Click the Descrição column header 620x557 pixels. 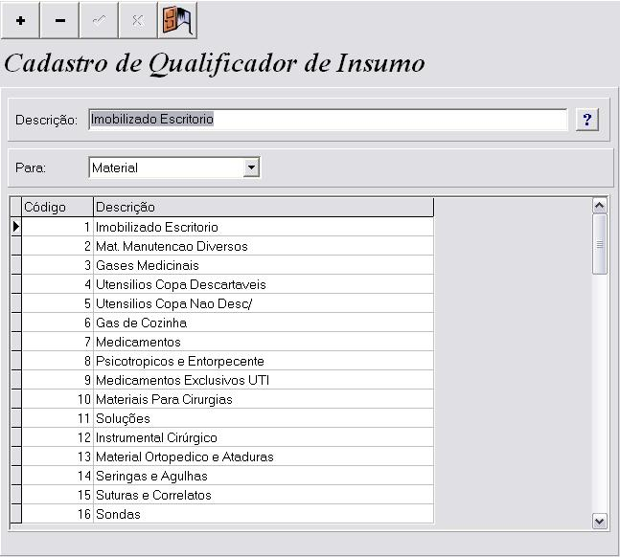(x=263, y=208)
